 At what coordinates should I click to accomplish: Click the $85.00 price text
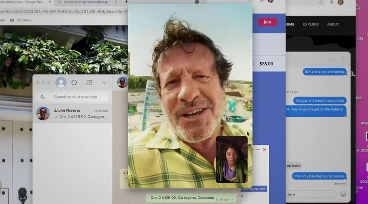click(x=266, y=64)
